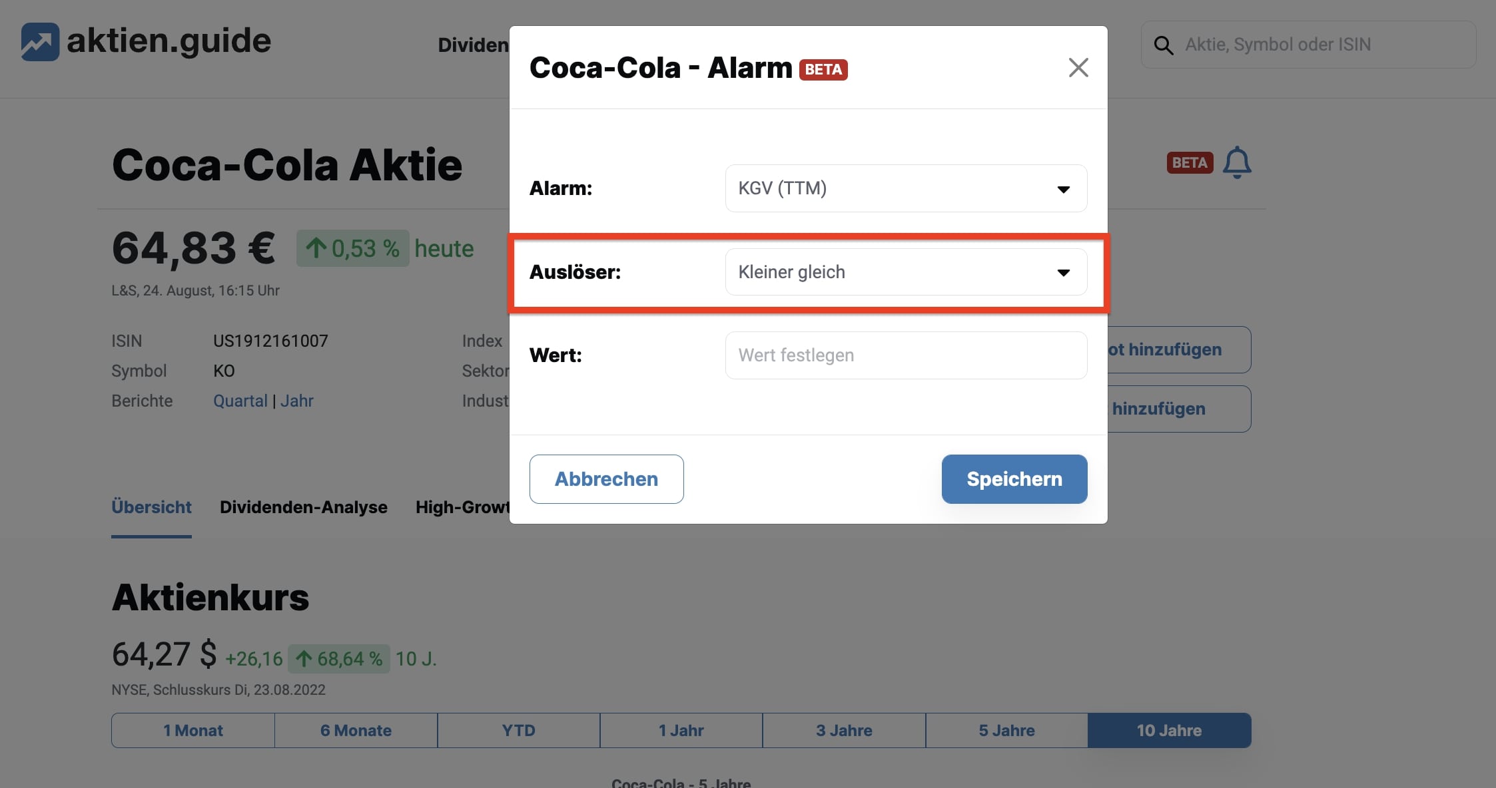Click the BETA badge icon on alarm dialog
This screenshot has height=788, width=1496.
(x=824, y=69)
